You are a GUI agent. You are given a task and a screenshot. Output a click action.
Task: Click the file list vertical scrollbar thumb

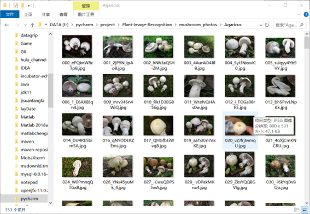point(307,43)
